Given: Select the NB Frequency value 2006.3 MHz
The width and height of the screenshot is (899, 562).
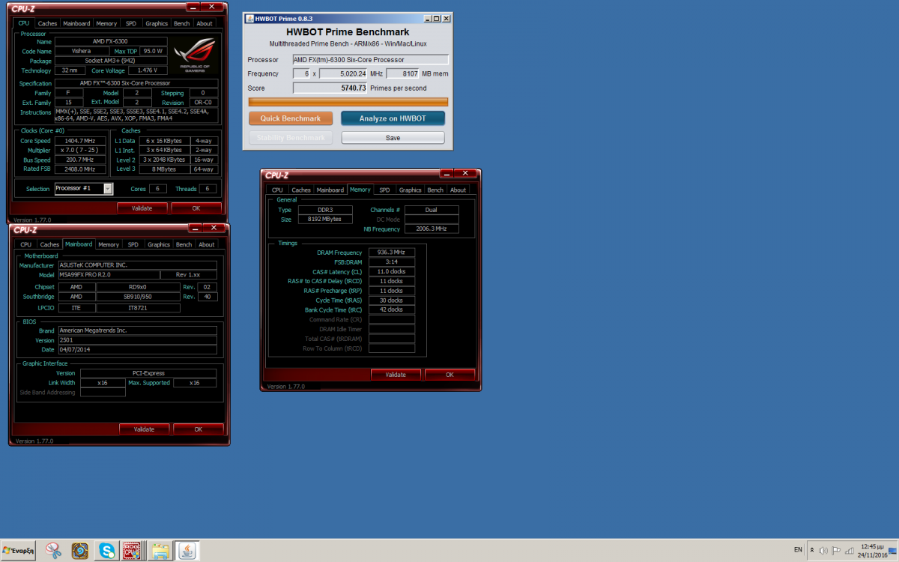Looking at the screenshot, I should pos(432,229).
